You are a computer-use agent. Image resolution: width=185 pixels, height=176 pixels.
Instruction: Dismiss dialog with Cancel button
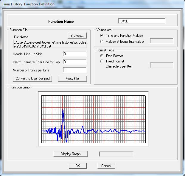106,166
